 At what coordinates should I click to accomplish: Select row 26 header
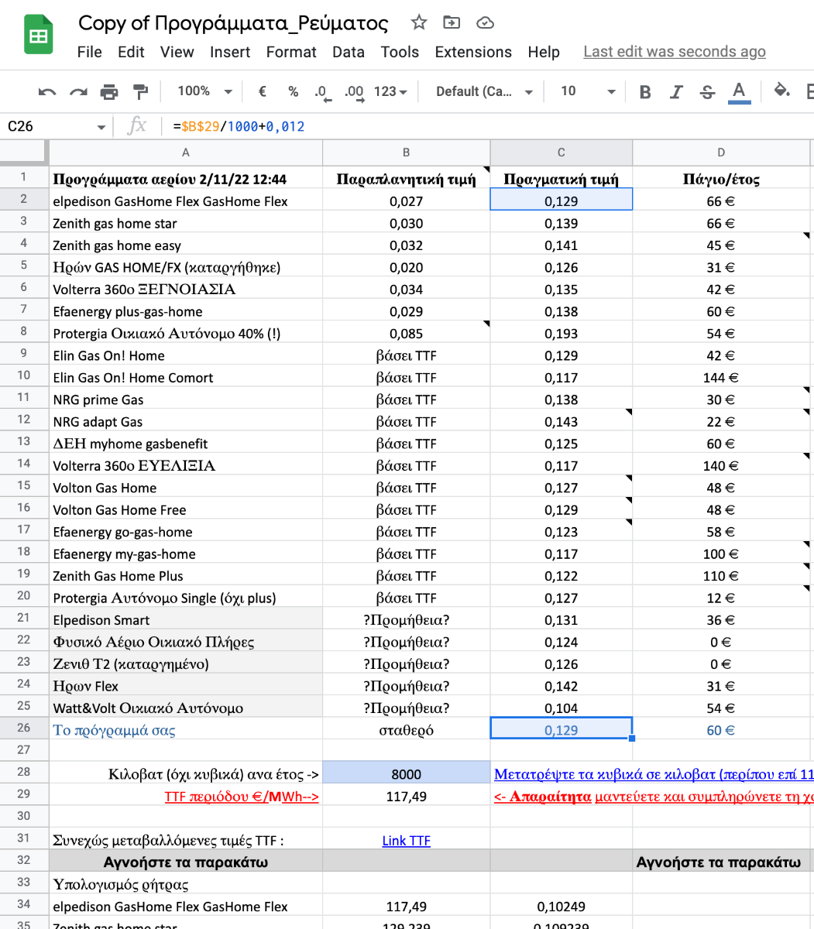[23, 728]
